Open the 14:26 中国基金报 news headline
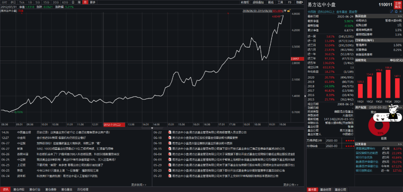 point(73,132)
